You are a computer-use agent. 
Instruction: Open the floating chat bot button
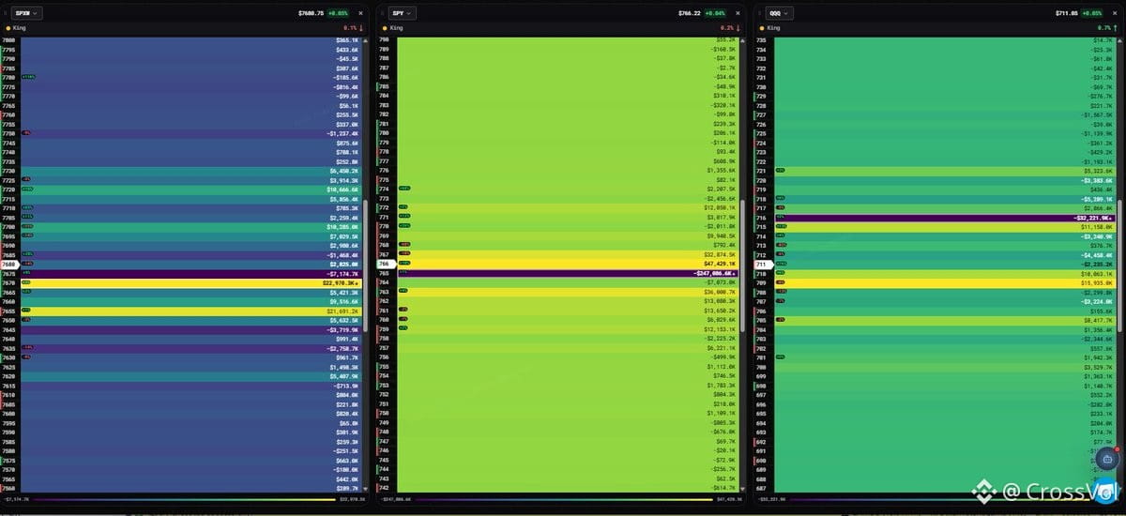pyautogui.click(x=1106, y=460)
